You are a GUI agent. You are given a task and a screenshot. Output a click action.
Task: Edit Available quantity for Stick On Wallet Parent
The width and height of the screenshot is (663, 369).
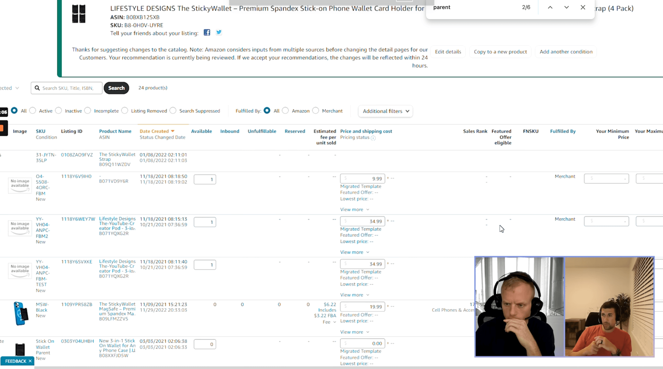tap(205, 344)
